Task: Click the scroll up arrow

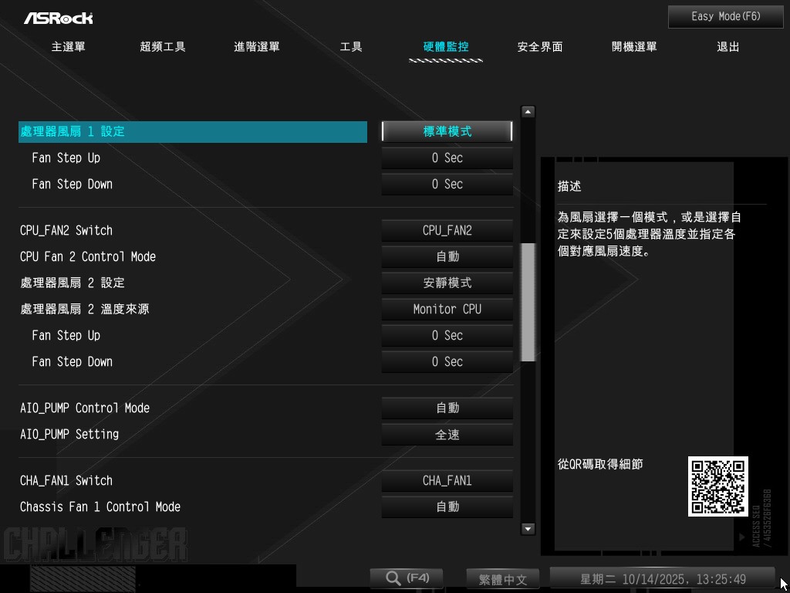Action: point(528,112)
